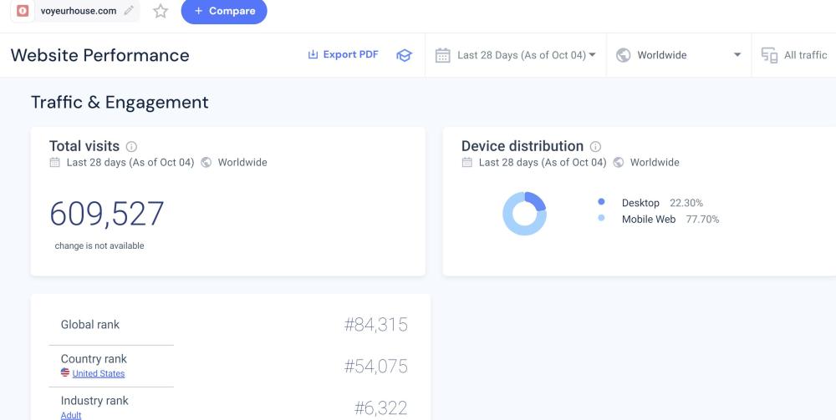Click the graduation cap learning icon
836x420 pixels.
(x=405, y=55)
